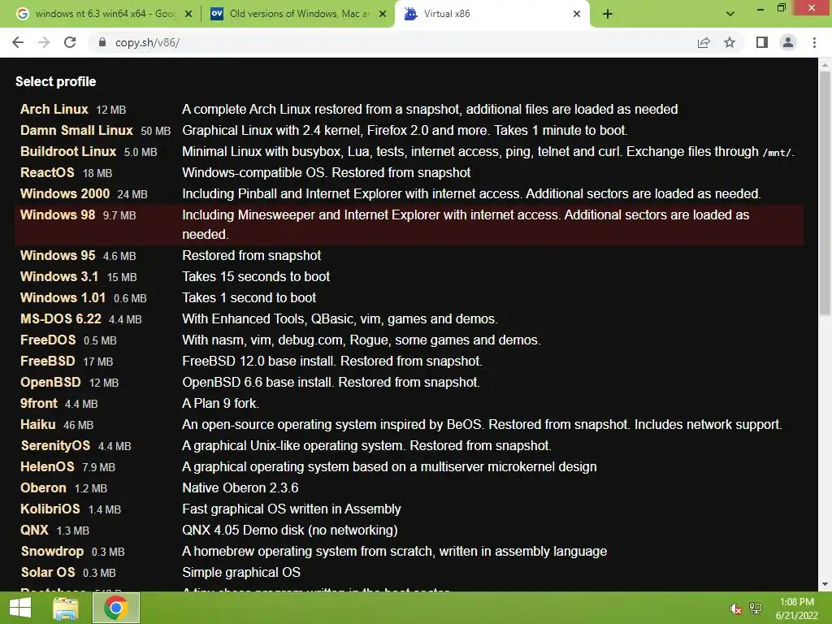Open the tab search chevron

click(730, 14)
